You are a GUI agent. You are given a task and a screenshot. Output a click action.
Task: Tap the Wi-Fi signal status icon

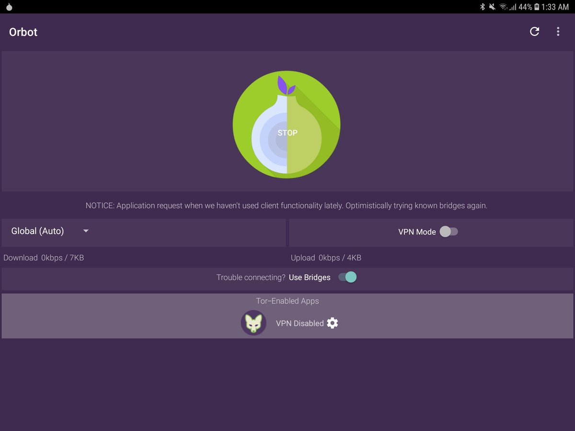(x=503, y=7)
